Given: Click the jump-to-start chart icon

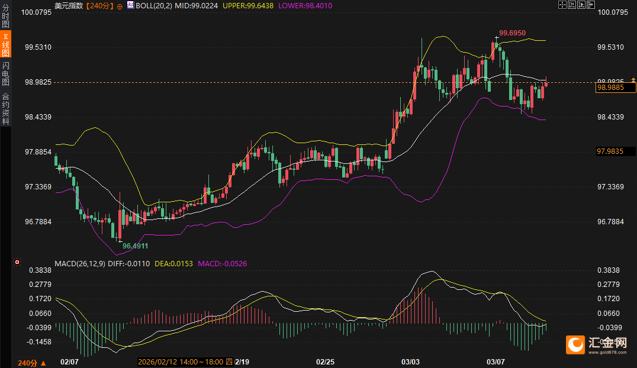Looking at the screenshot, I should [571, 5].
